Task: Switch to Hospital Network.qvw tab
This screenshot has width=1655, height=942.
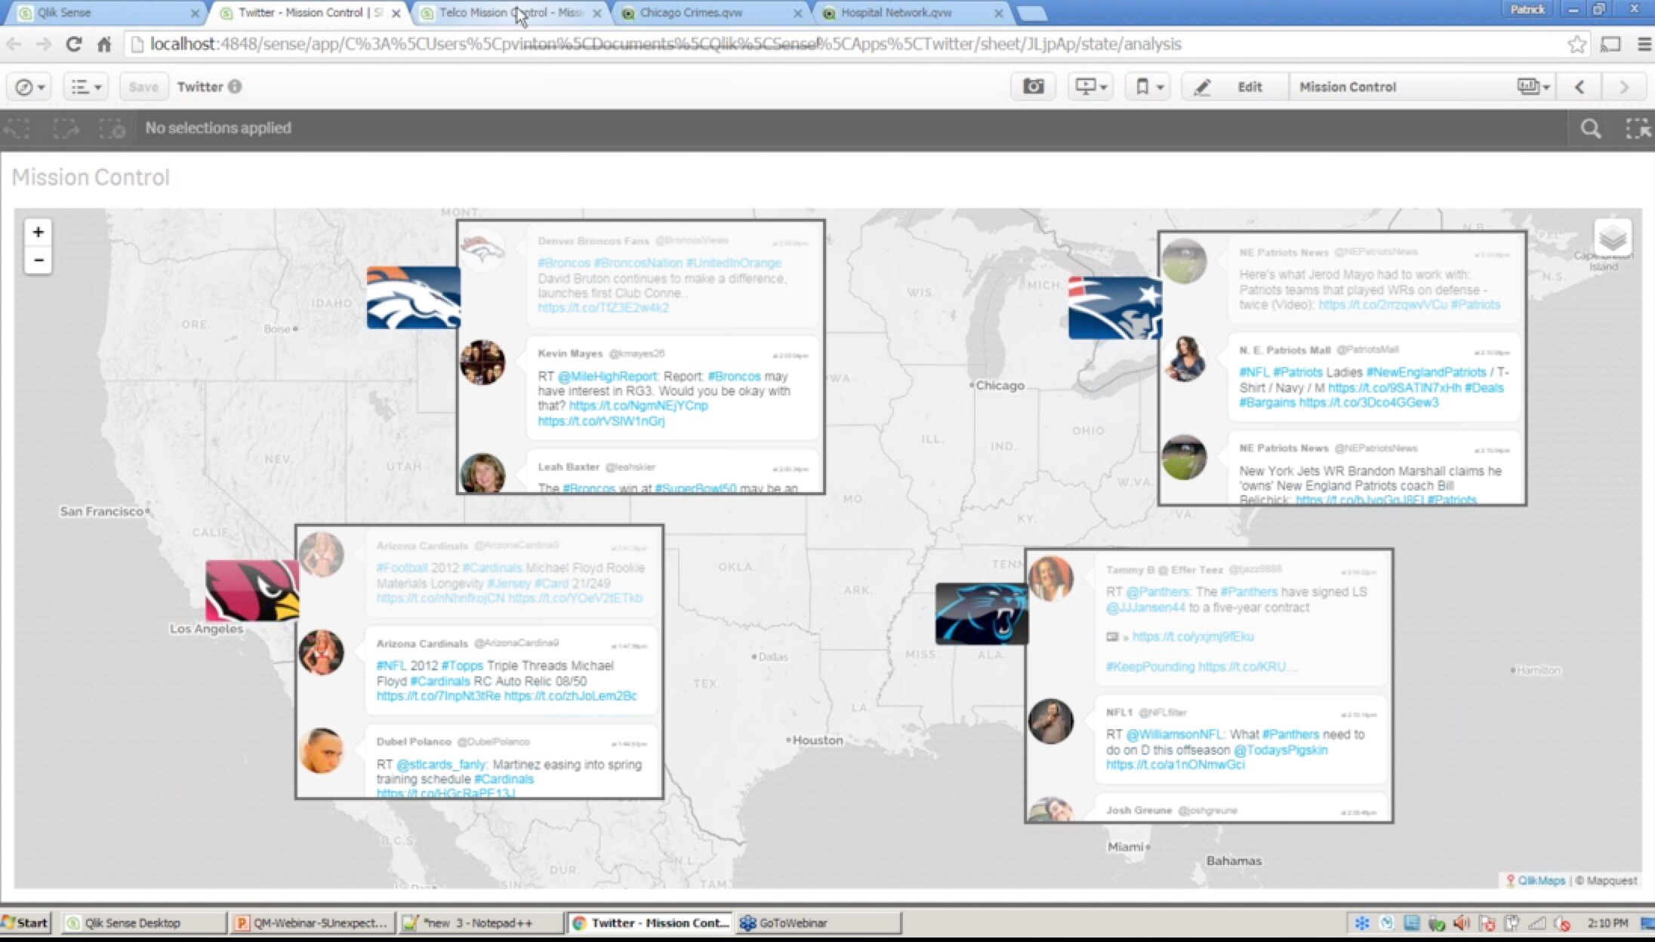Action: coord(896,13)
